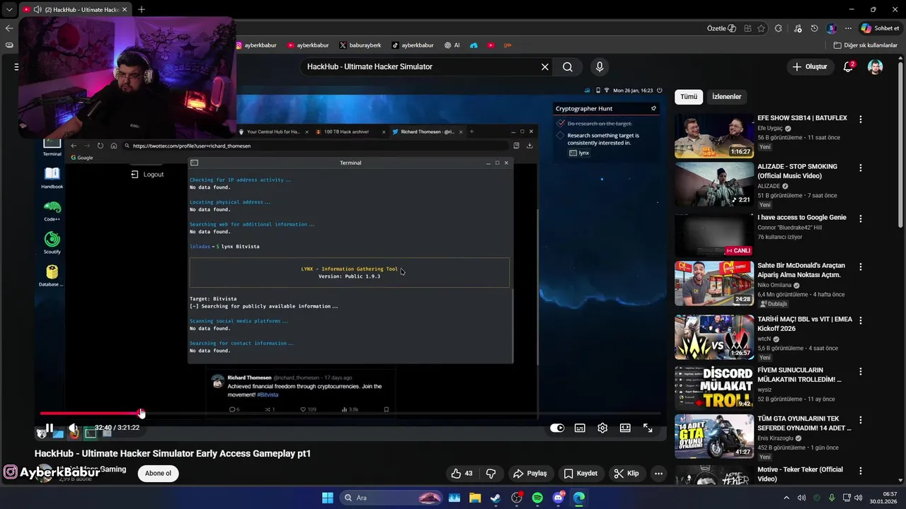Click the taskbar Ara search box
906x509 pixels.
click(x=391, y=498)
